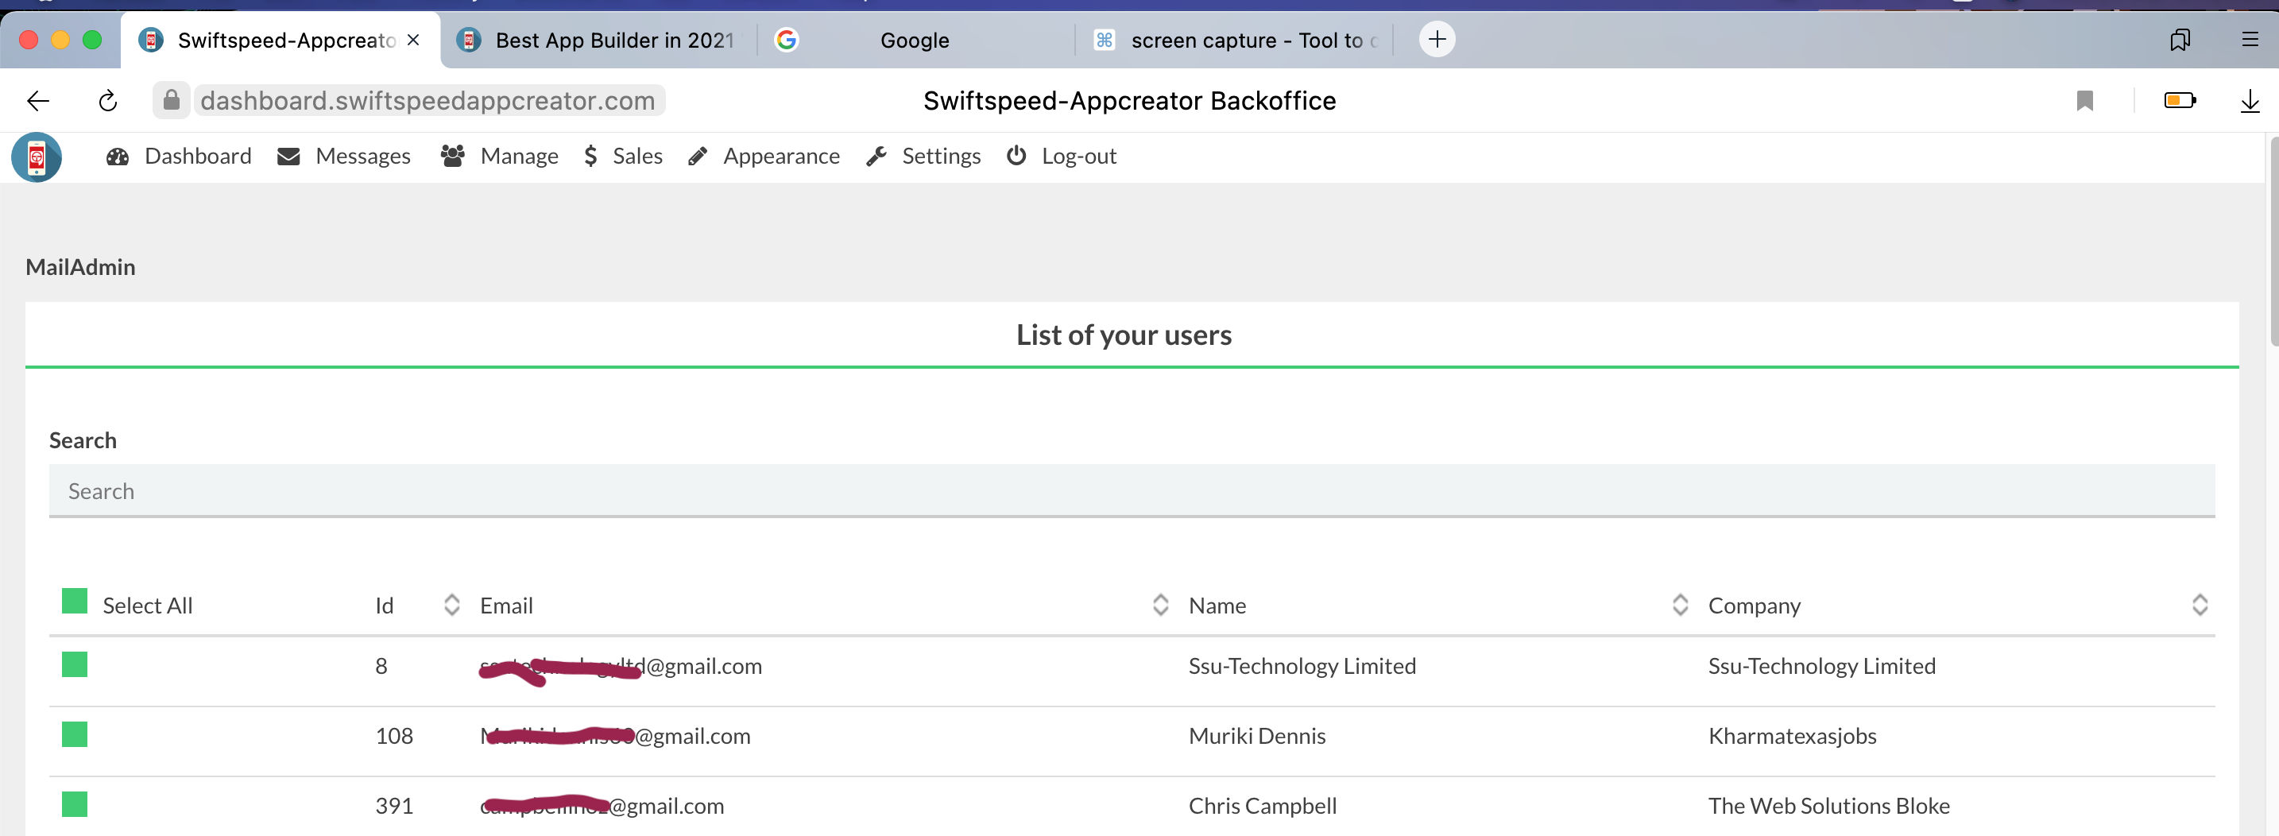Viewport: 2279px width, 836px height.
Task: Bookmark this page using the bookmark icon
Action: click(x=2085, y=101)
